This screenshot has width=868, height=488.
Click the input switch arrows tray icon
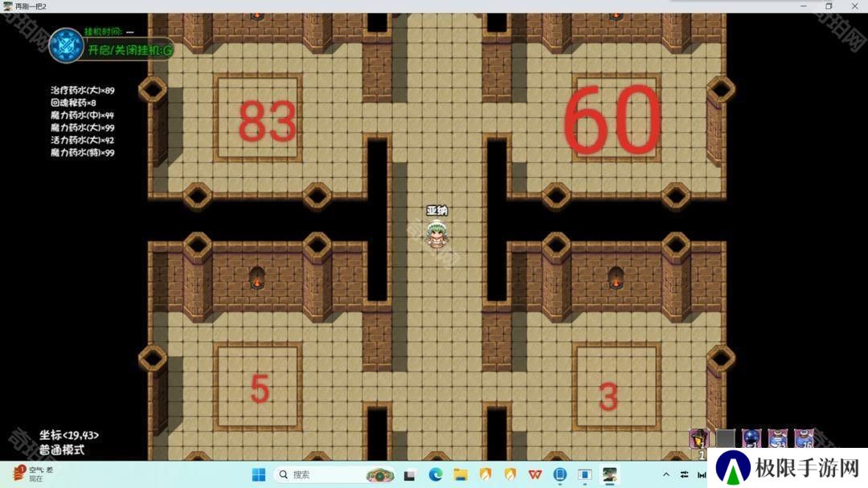point(684,474)
